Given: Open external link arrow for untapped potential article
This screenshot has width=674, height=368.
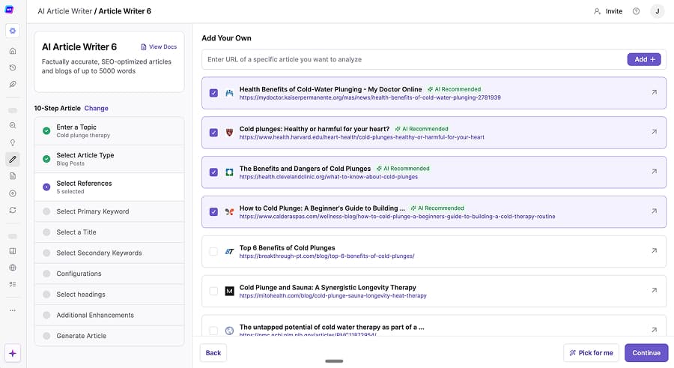Looking at the screenshot, I should point(654,330).
